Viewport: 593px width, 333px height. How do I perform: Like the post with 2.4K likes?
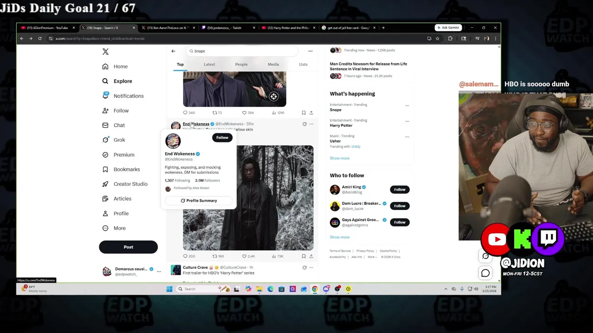point(244,256)
